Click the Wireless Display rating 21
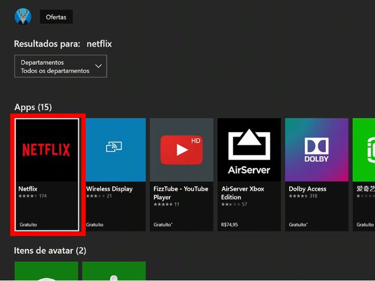 tap(99, 196)
